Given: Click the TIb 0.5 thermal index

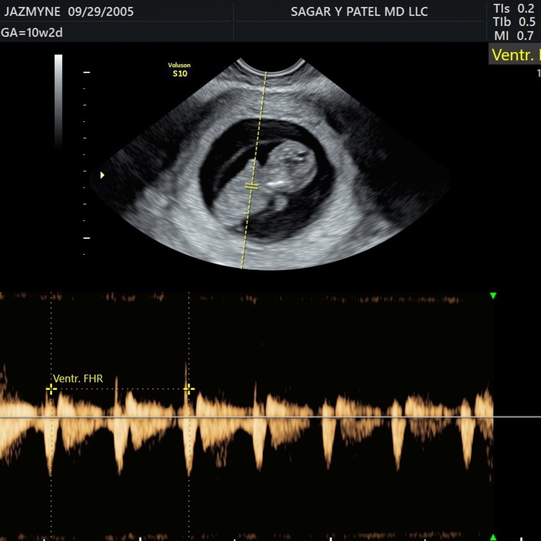Looking at the screenshot, I should click(514, 22).
